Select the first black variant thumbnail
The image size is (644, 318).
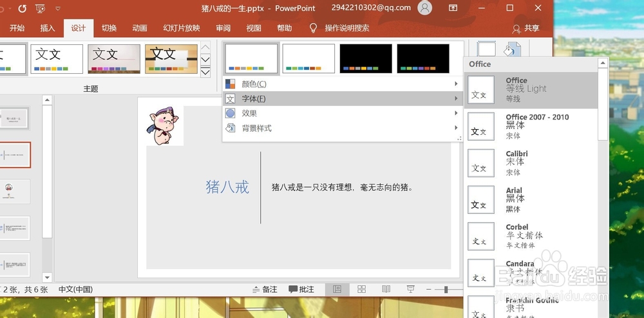(366, 58)
